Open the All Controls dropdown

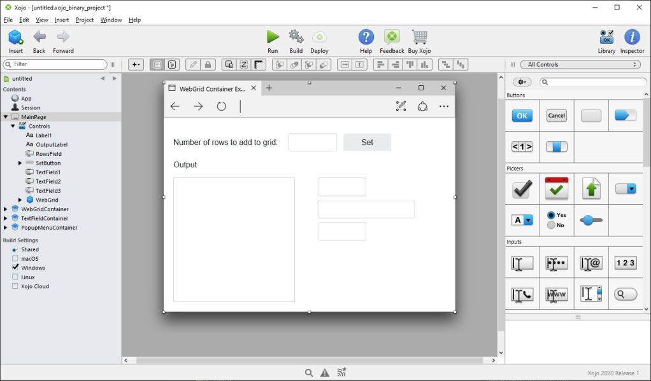[580, 64]
